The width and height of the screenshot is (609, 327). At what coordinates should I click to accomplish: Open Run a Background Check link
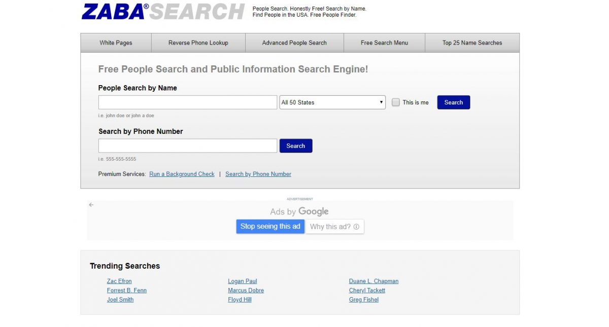point(182,174)
